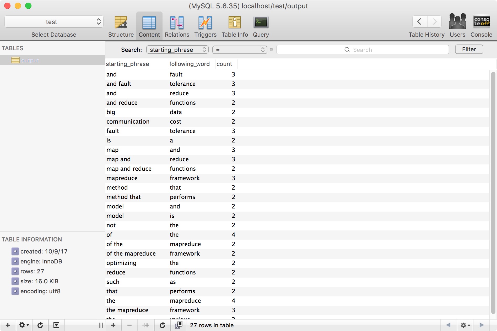
Task: Select the 'big' cell
Action: (x=136, y=112)
